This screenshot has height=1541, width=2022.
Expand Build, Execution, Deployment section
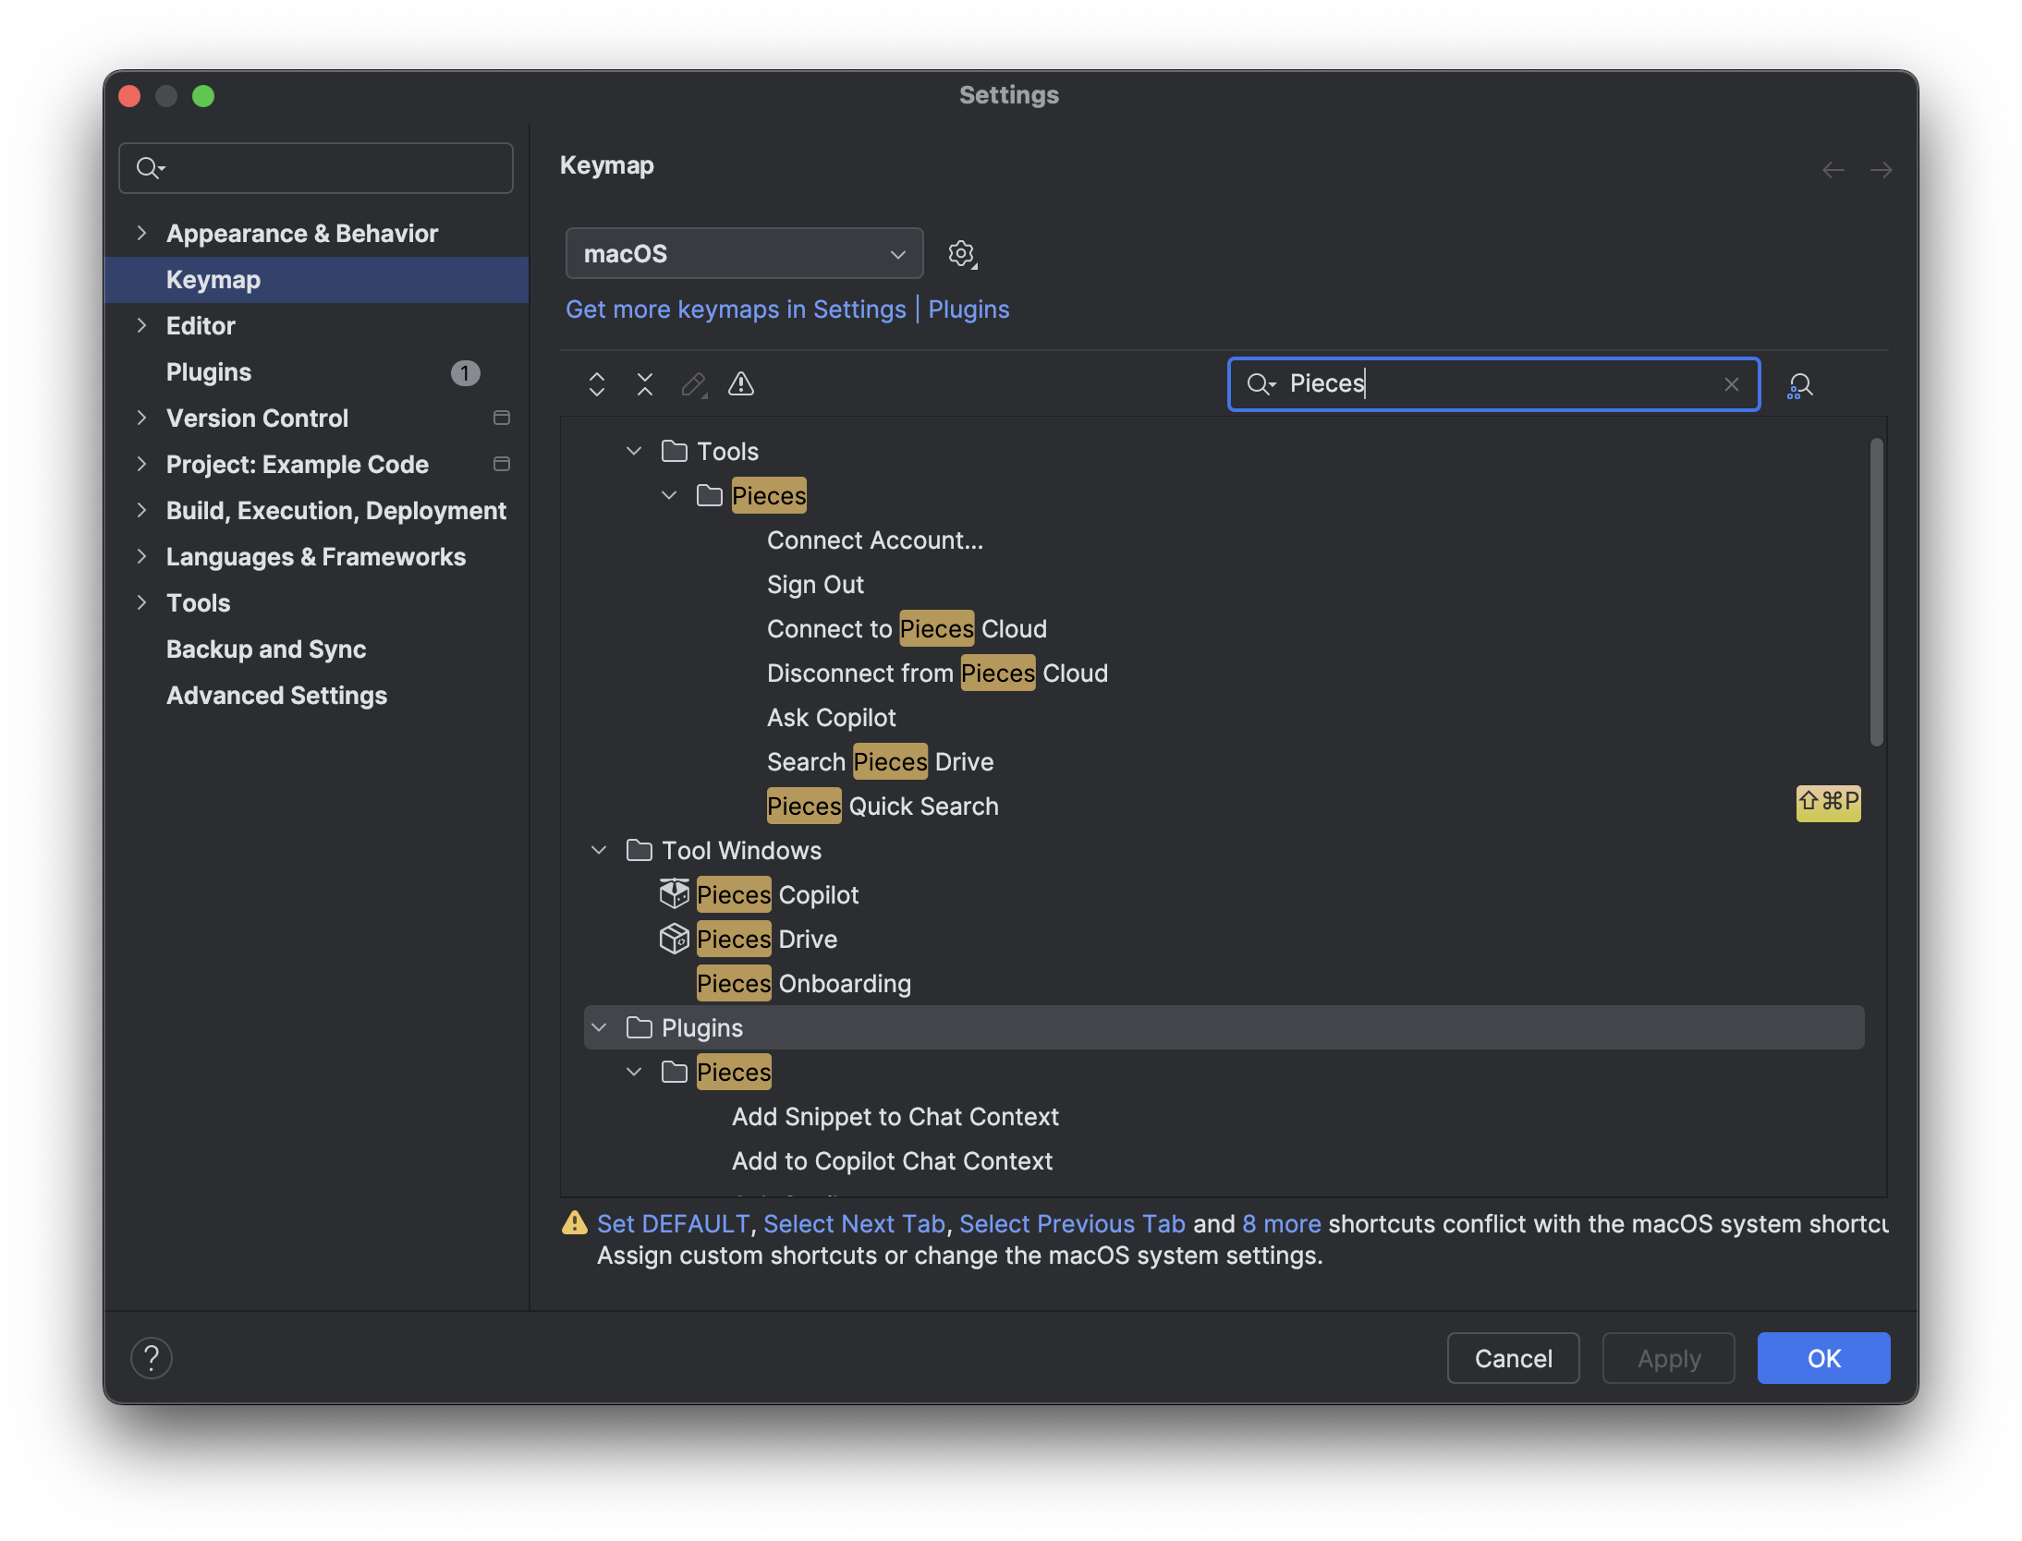[141, 510]
